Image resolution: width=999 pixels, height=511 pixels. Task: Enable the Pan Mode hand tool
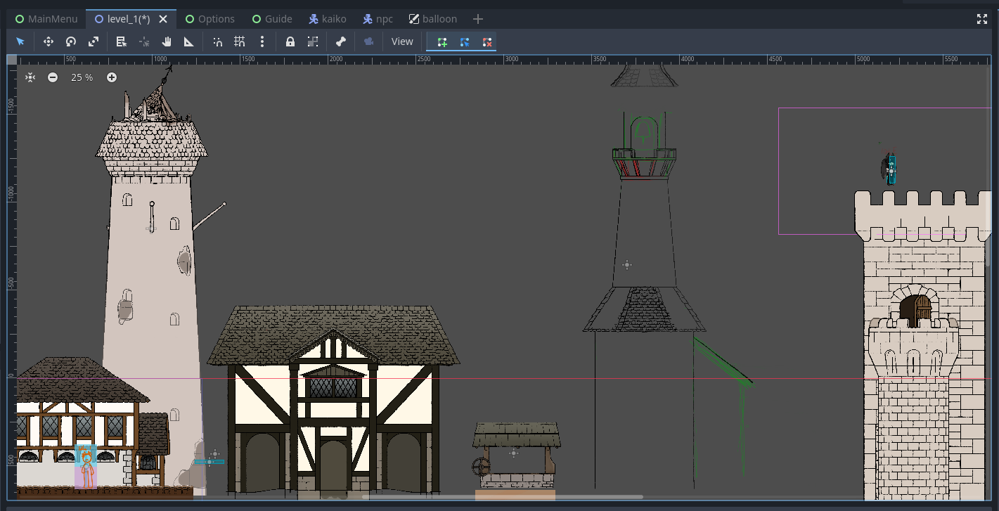click(x=167, y=41)
